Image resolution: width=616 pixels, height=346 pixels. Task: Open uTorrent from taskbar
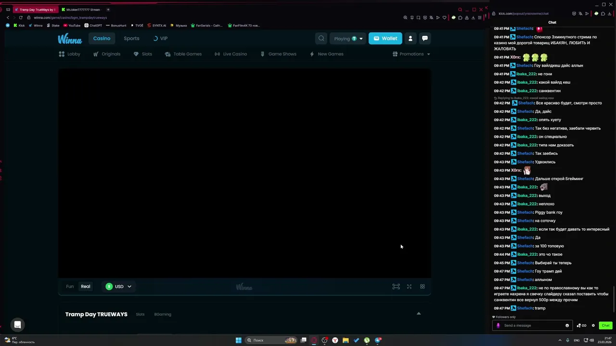click(367, 340)
